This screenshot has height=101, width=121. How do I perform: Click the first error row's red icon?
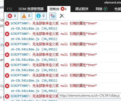pyautogui.click(x=7, y=24)
